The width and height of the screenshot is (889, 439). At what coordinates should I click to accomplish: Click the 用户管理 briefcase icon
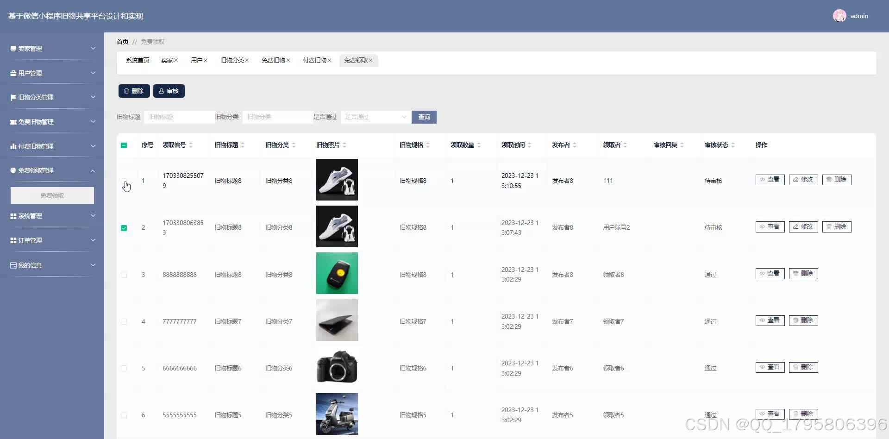13,73
